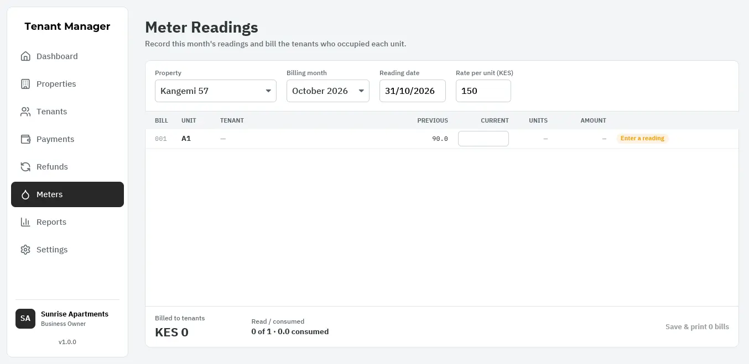Viewport: 749px width, 364px height.
Task: Click the PREVIOUS column header
Action: [433, 120]
